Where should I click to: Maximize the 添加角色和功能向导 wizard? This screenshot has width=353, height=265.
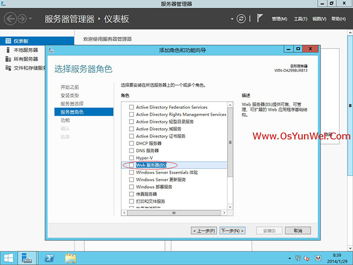coord(298,49)
